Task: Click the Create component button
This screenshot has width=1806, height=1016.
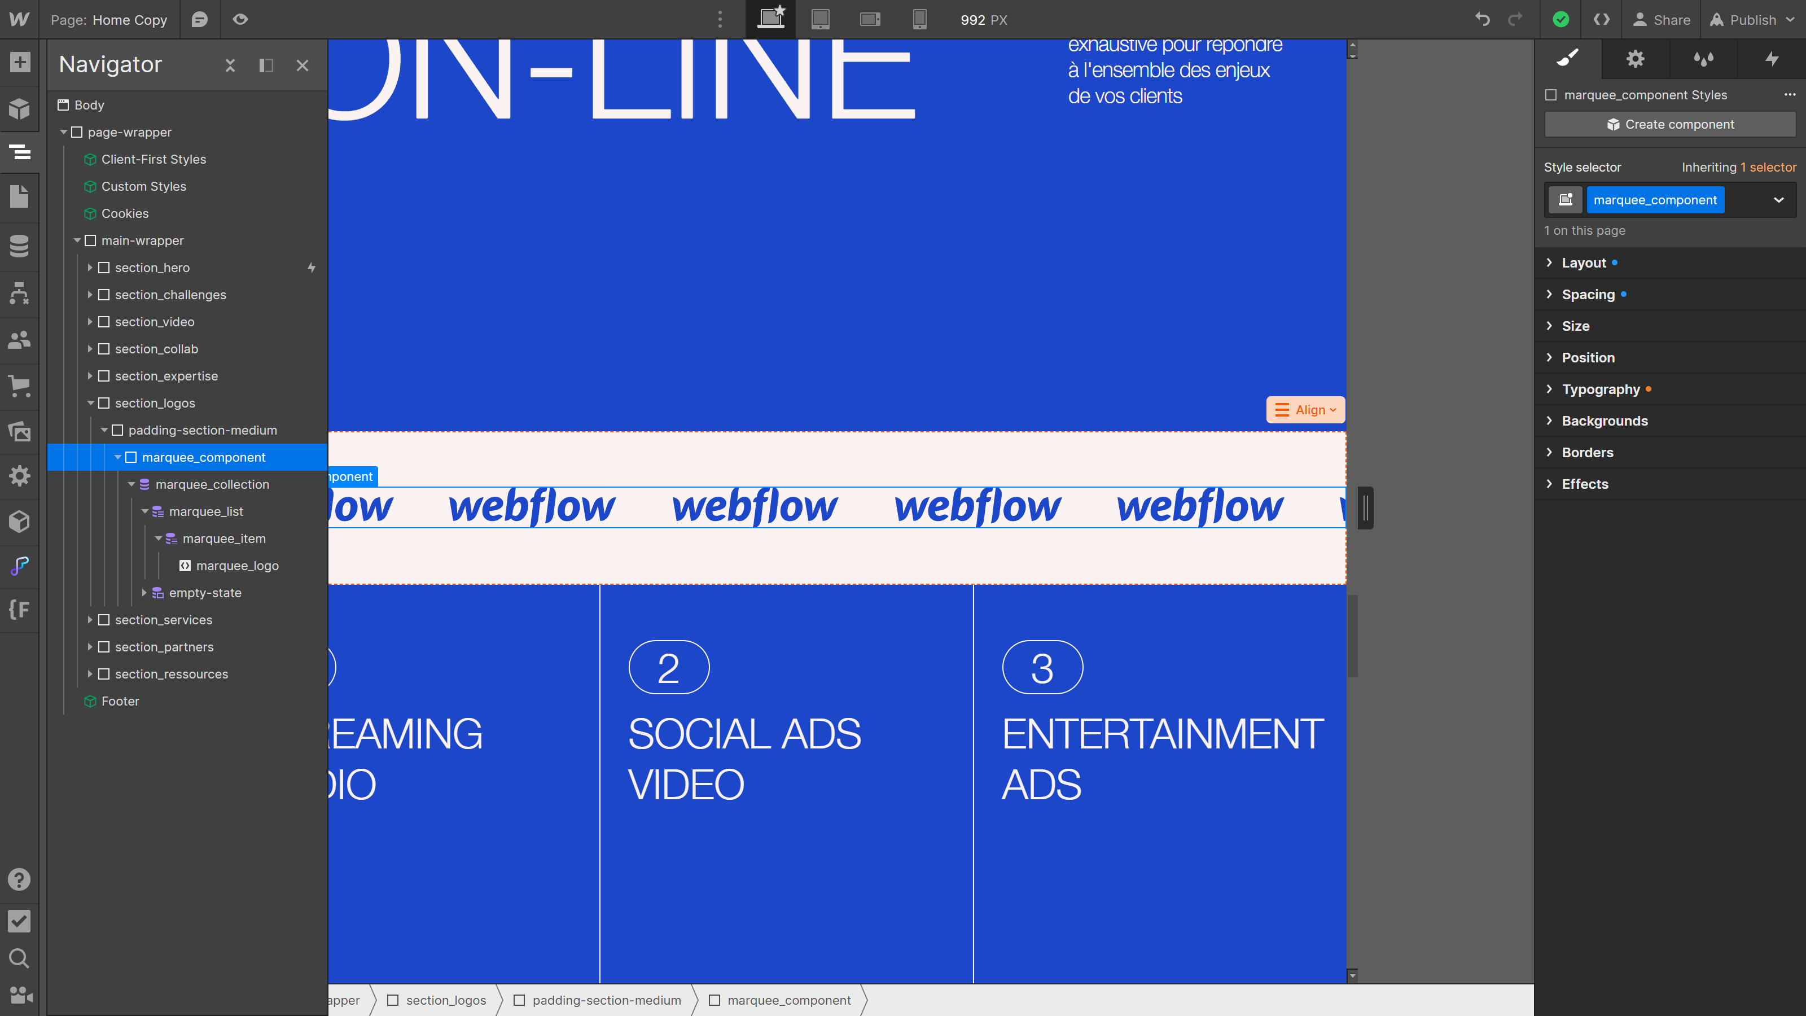Action: [x=1670, y=124]
